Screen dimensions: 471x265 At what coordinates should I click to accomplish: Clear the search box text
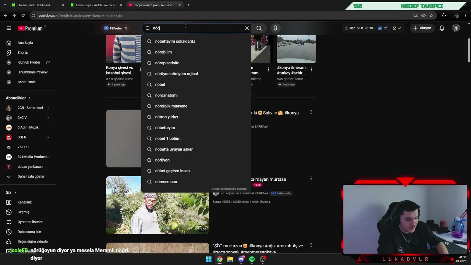[247, 28]
